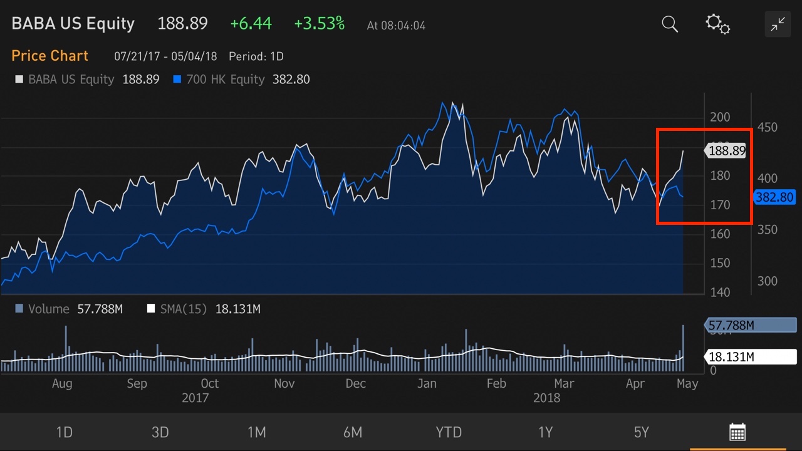Click the blue 382.80 axis price marker

[x=775, y=197]
